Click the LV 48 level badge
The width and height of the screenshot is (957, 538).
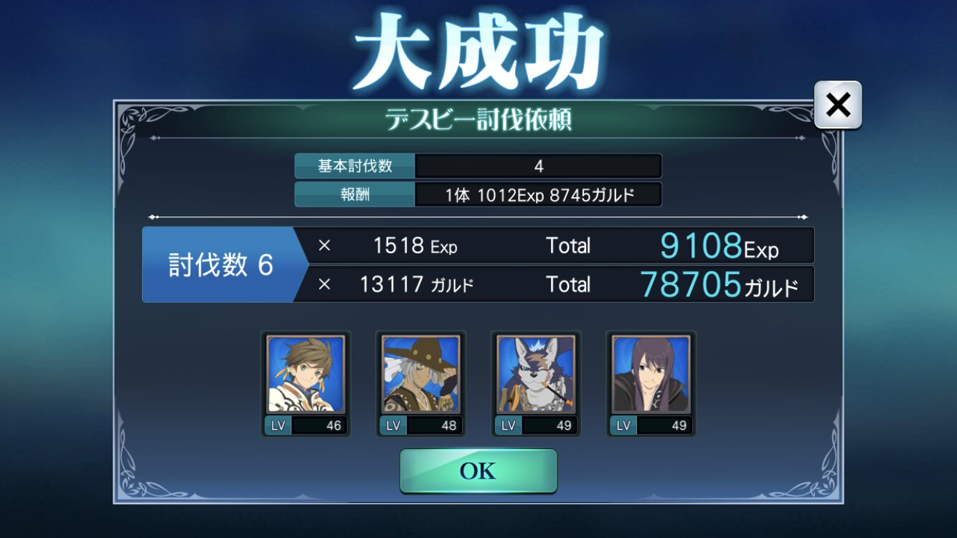[420, 425]
